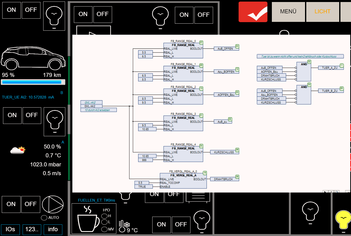Click the pump triangle circle icon
The height and width of the screenshot is (236, 351).
(x=53, y=205)
